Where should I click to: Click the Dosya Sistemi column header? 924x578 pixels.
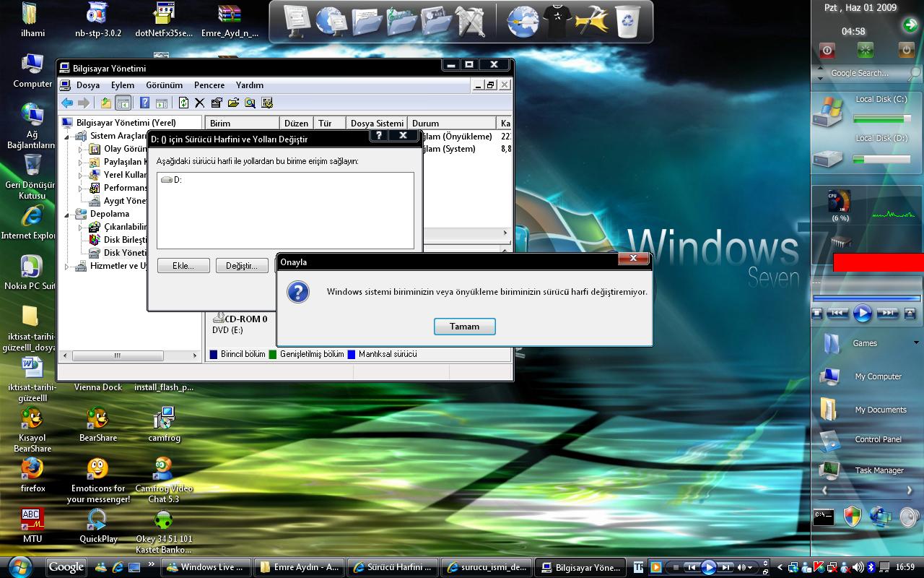click(376, 124)
